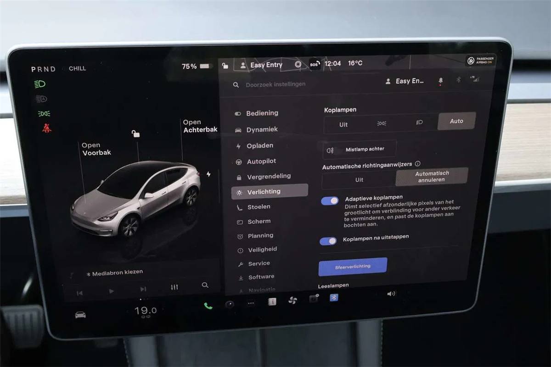551x367 pixels.
Task: Tap the car controls icon
Action: [80, 315]
